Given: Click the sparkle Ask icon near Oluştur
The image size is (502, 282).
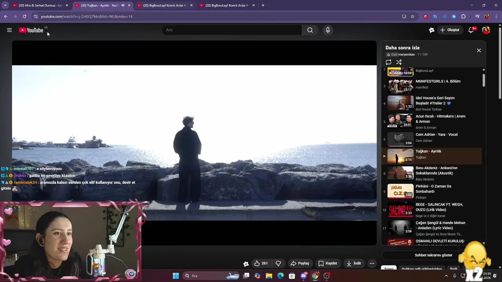Looking at the screenshot, I should (431, 30).
